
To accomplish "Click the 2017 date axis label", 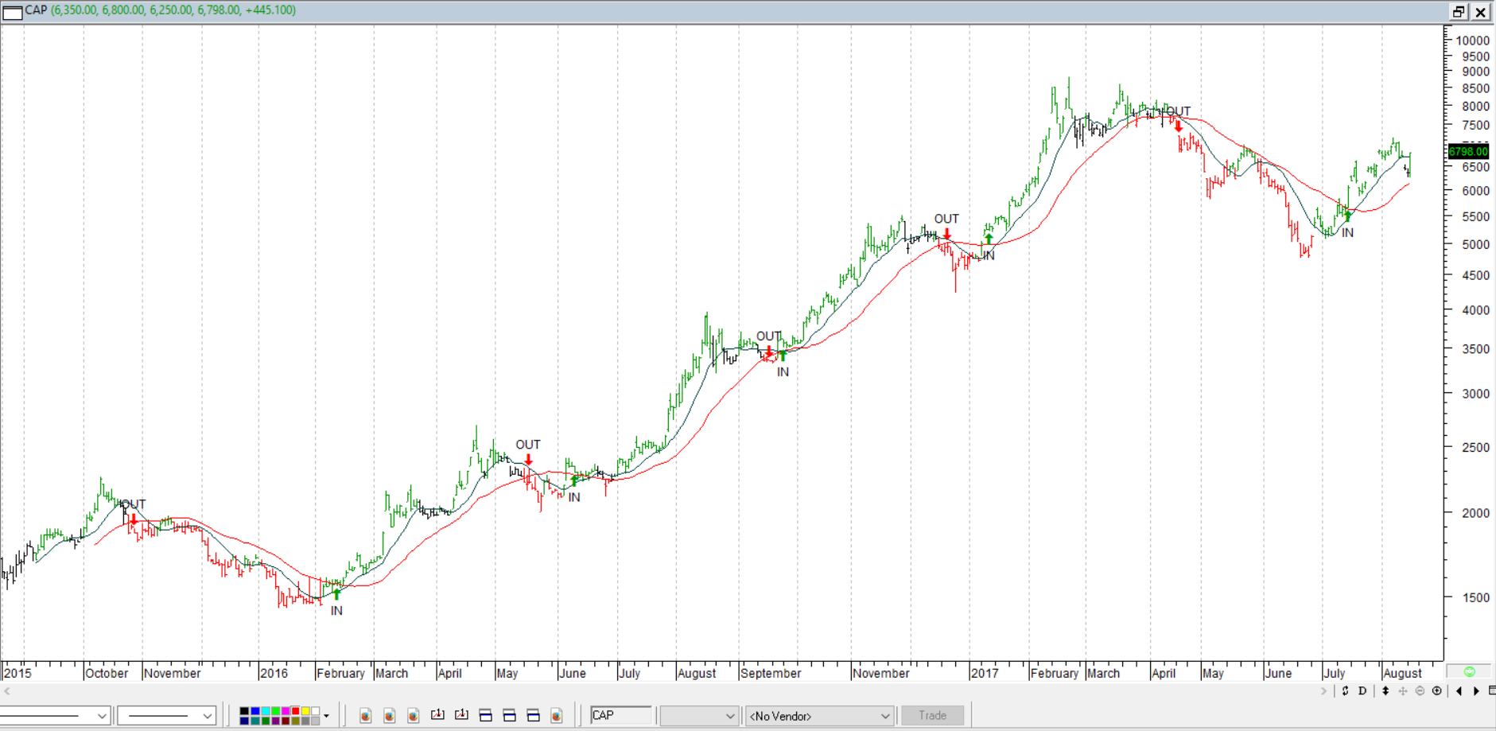I will click(x=985, y=673).
